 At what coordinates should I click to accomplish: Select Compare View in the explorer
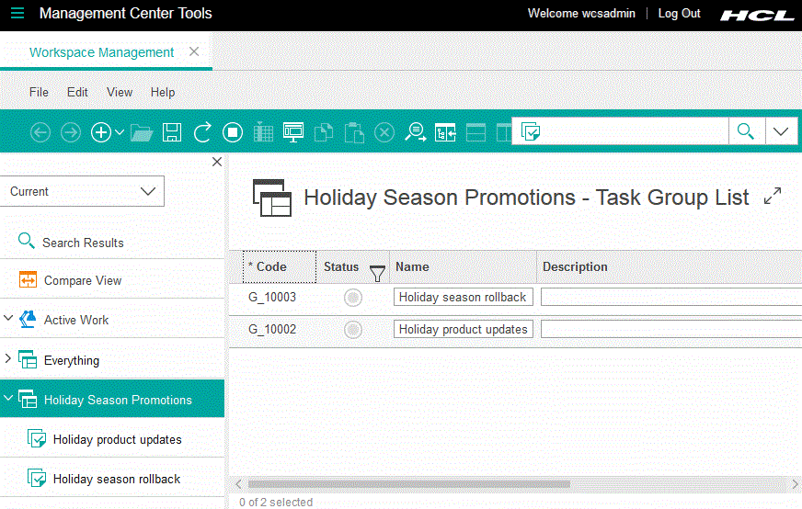pyautogui.click(x=83, y=280)
